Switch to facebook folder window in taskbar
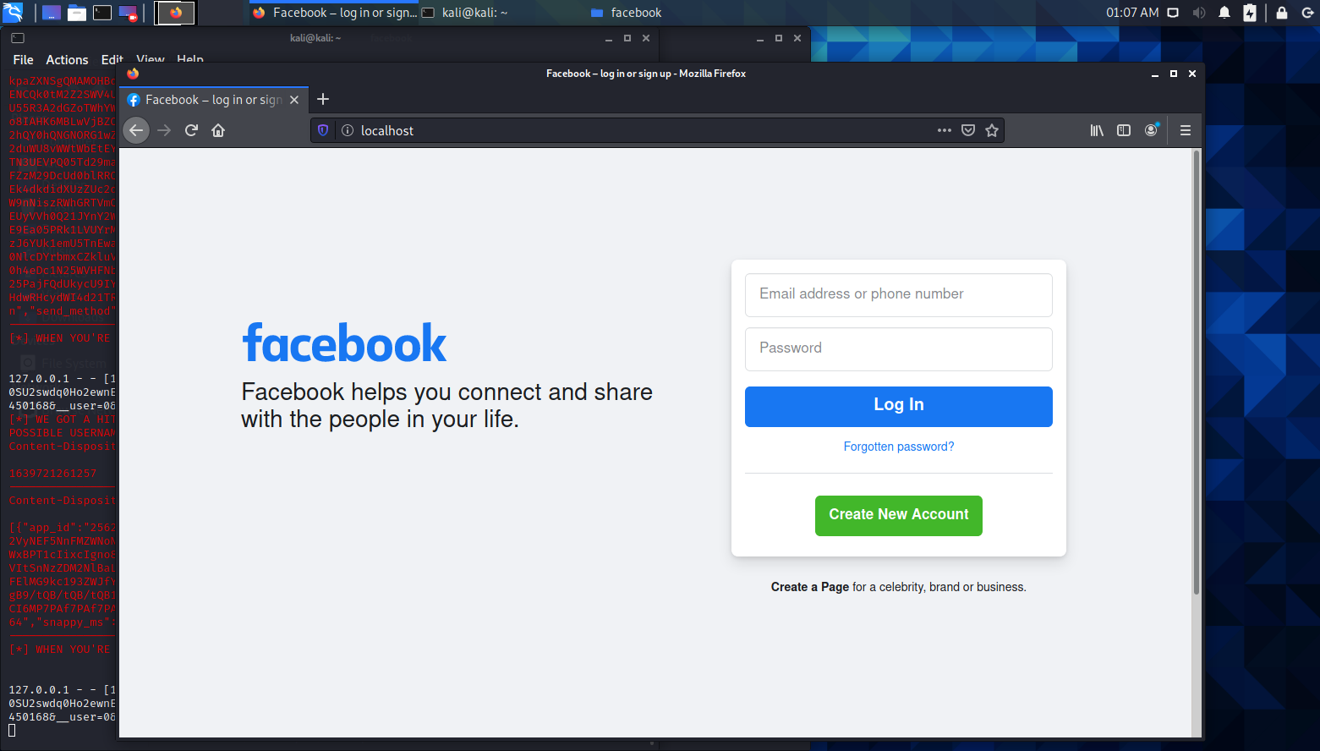This screenshot has width=1320, height=751. 626,13
